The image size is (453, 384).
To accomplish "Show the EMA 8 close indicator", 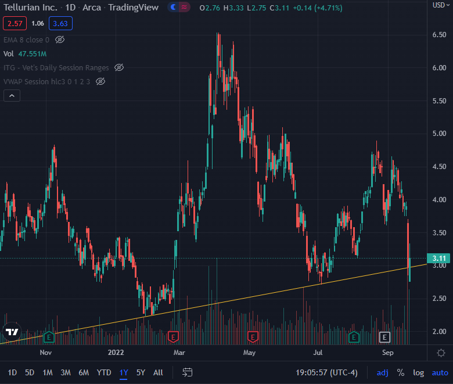I will (x=60, y=40).
